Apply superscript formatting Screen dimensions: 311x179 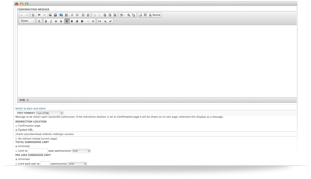click(x=110, y=21)
